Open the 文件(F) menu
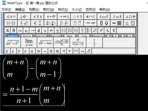 point(7,10)
